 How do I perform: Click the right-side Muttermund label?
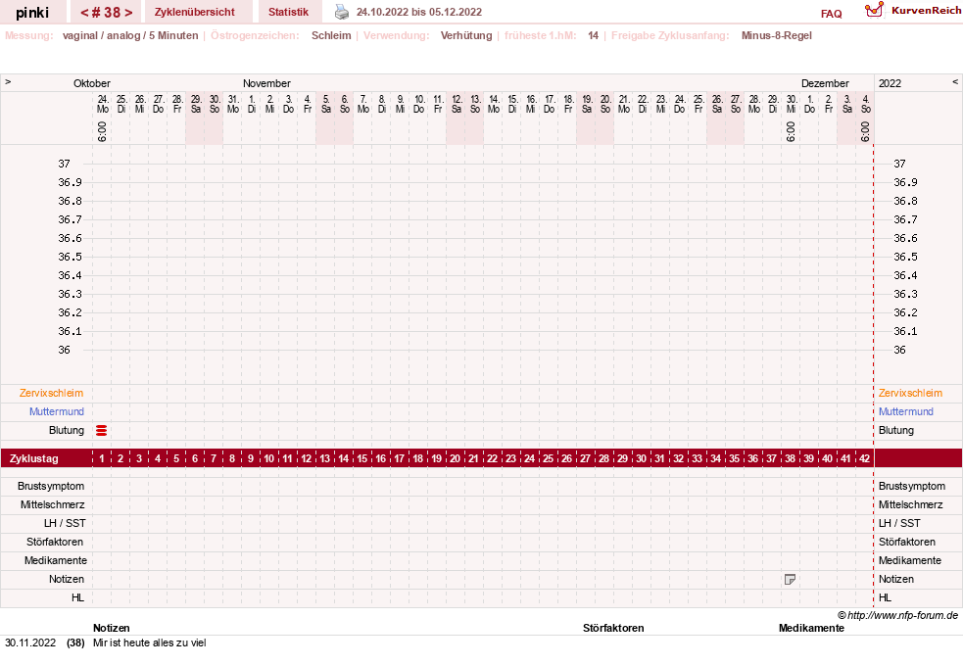click(906, 411)
